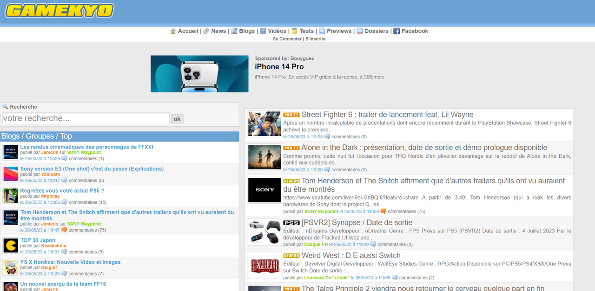Open 'Regrettez vous votre achat PS5 ?' post

(x=62, y=191)
